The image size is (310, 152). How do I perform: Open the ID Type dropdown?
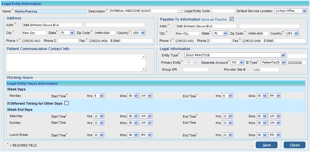pyautogui.click(x=273, y=62)
